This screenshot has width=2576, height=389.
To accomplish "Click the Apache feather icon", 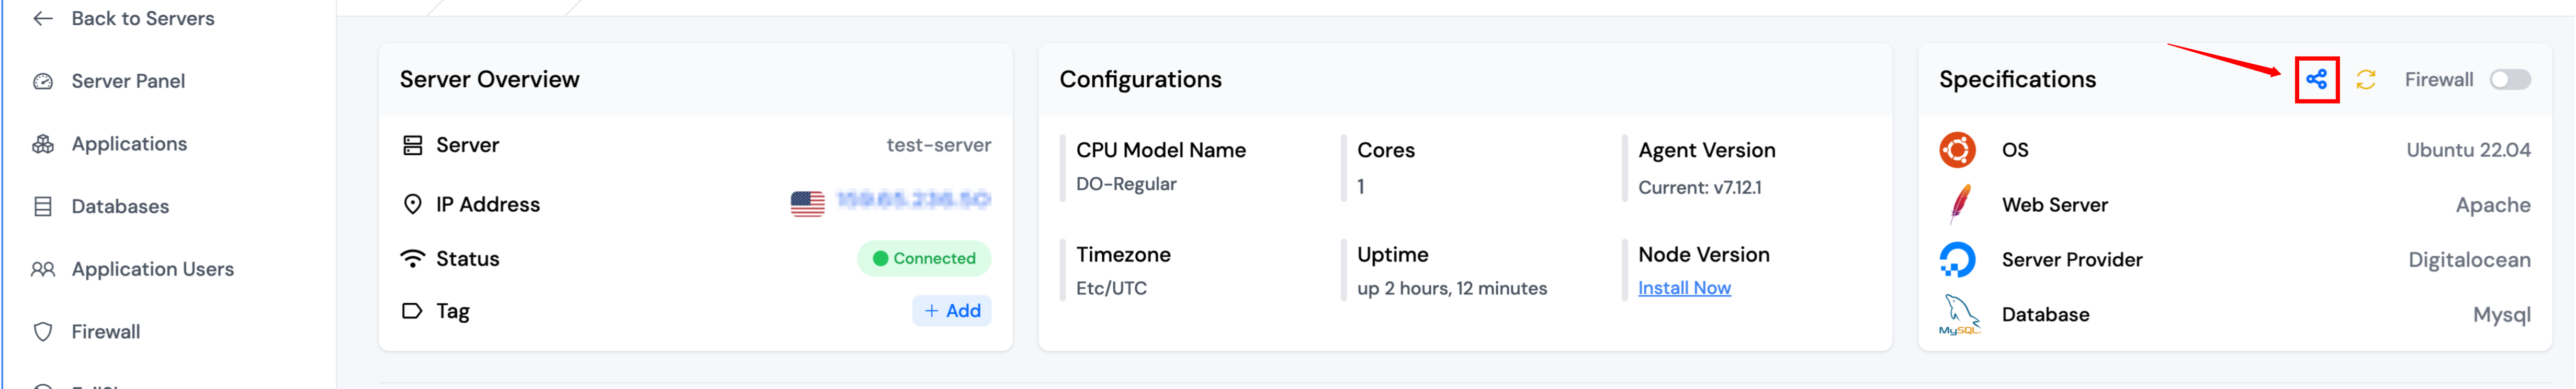I will tap(1959, 205).
